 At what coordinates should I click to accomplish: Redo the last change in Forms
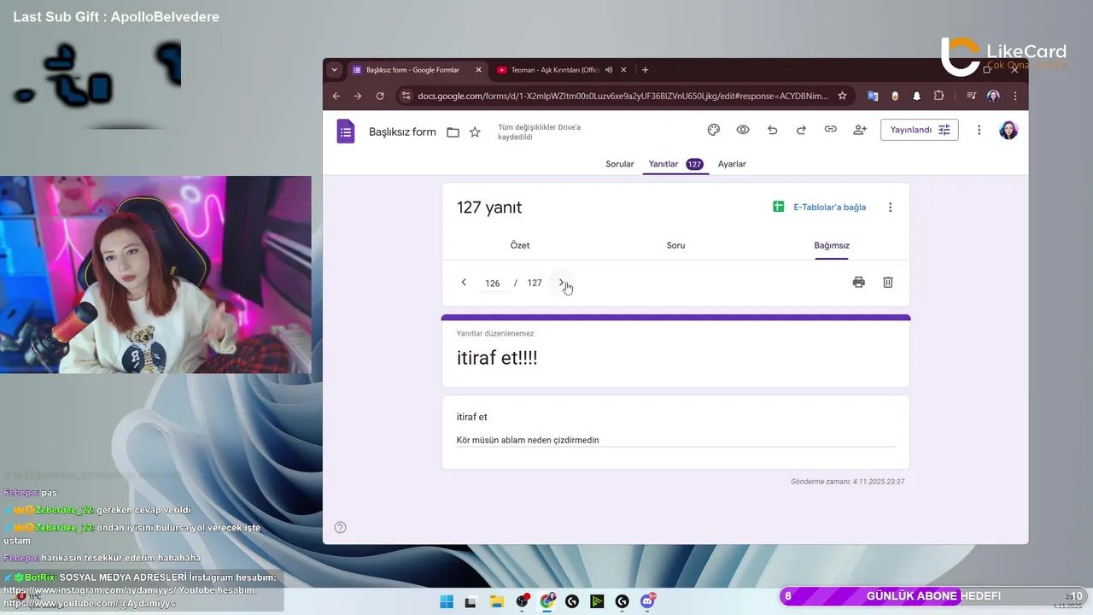[801, 130]
